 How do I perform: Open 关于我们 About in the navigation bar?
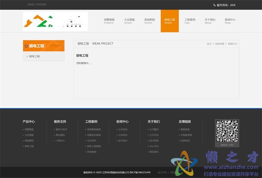pos(210,21)
